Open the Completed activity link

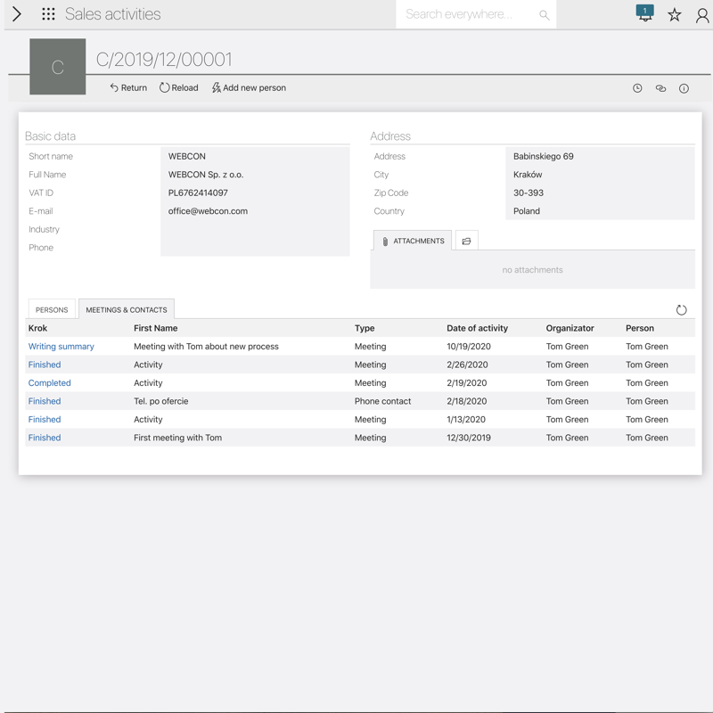50,383
